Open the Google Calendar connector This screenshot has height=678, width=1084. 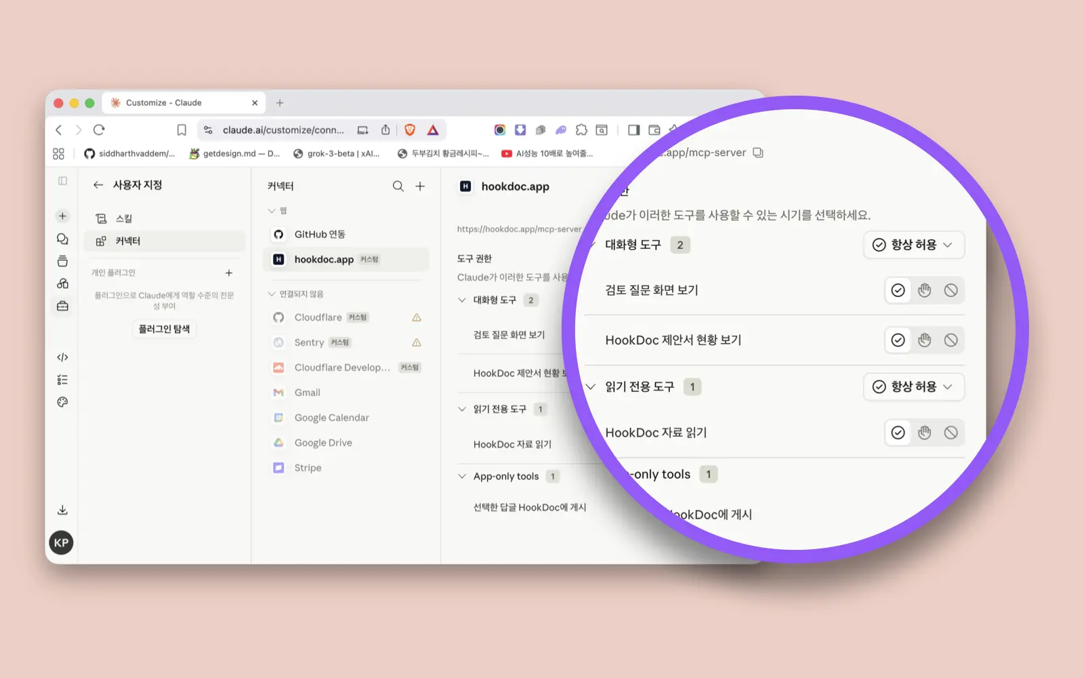[x=346, y=418]
